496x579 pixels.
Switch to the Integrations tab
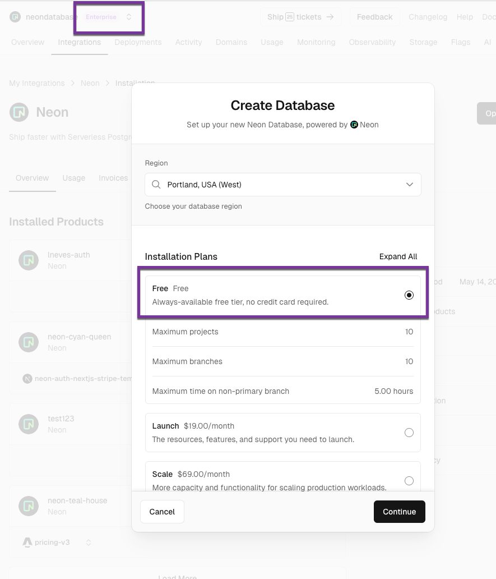click(x=79, y=42)
